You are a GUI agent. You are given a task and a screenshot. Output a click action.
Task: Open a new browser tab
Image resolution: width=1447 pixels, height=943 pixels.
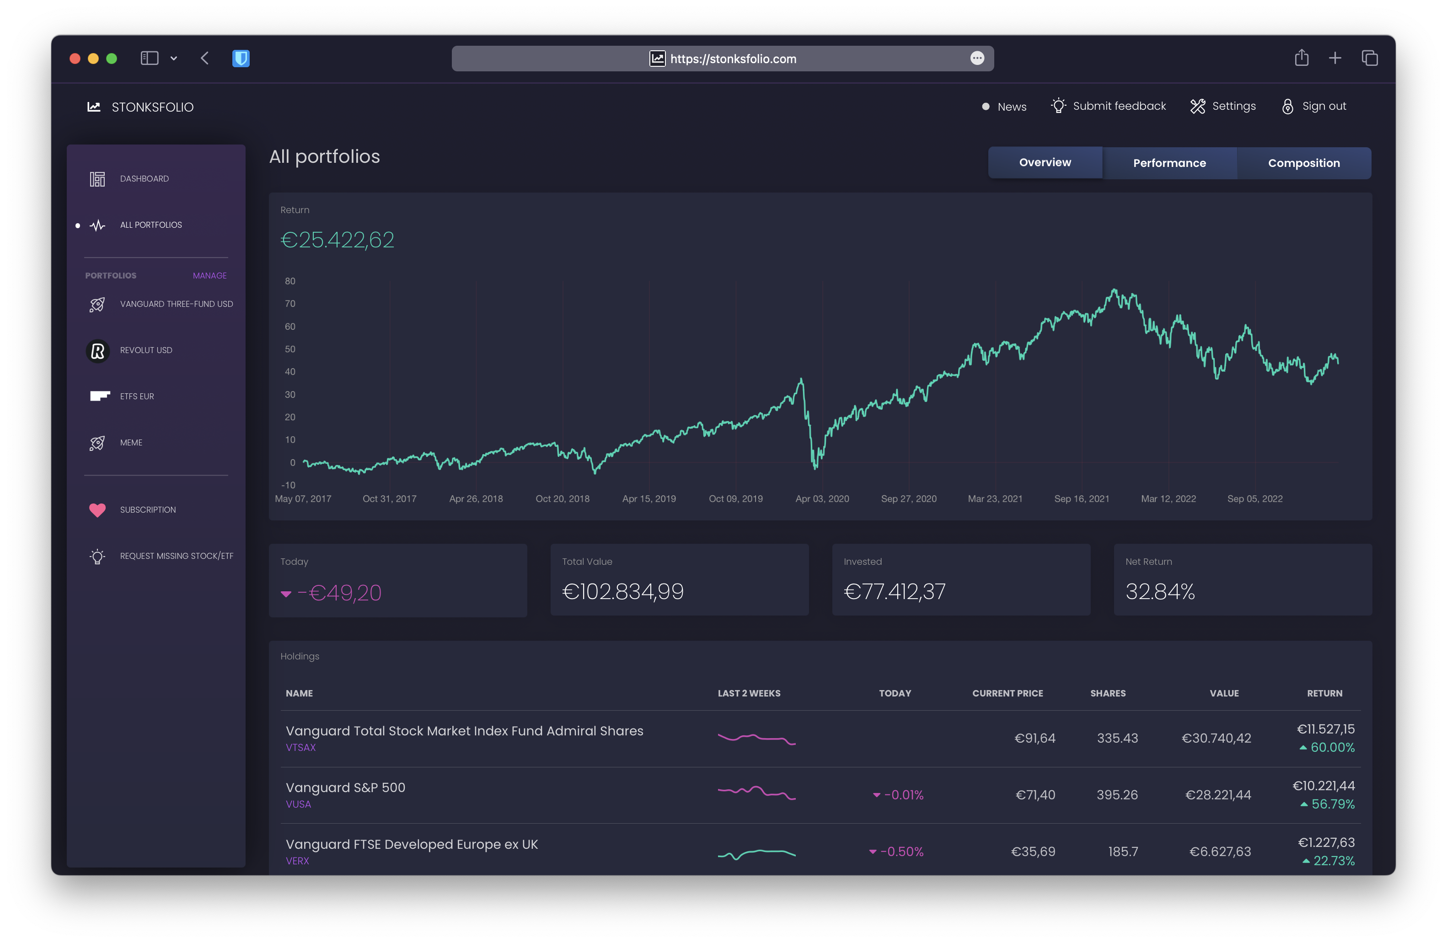[1335, 59]
